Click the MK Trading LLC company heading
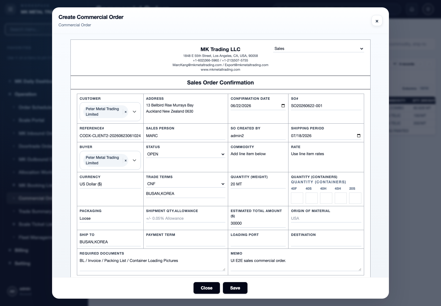Screen dimensions: 441x306 tap(221, 49)
